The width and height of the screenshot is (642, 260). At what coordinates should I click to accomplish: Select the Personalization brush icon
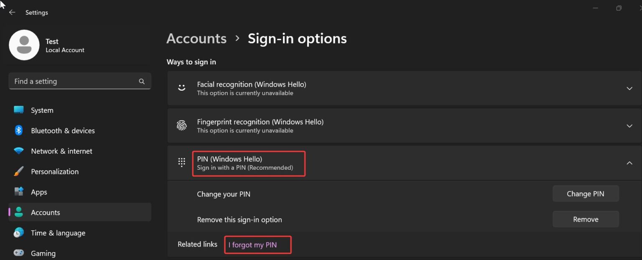18,171
